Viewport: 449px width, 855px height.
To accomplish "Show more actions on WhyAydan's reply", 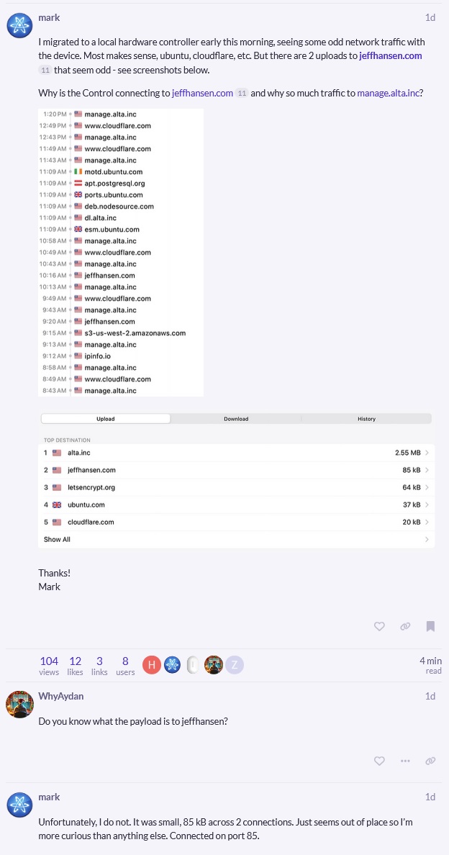I will (x=405, y=761).
